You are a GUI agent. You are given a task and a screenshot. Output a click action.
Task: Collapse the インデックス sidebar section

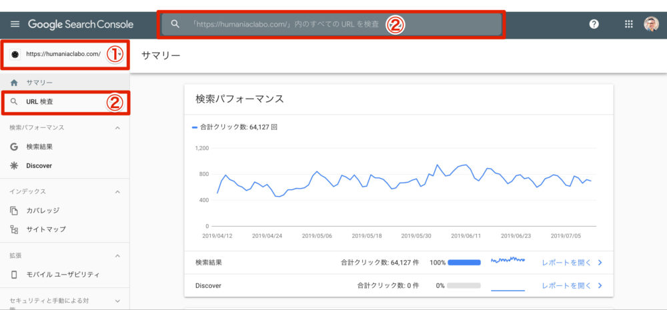coord(118,192)
